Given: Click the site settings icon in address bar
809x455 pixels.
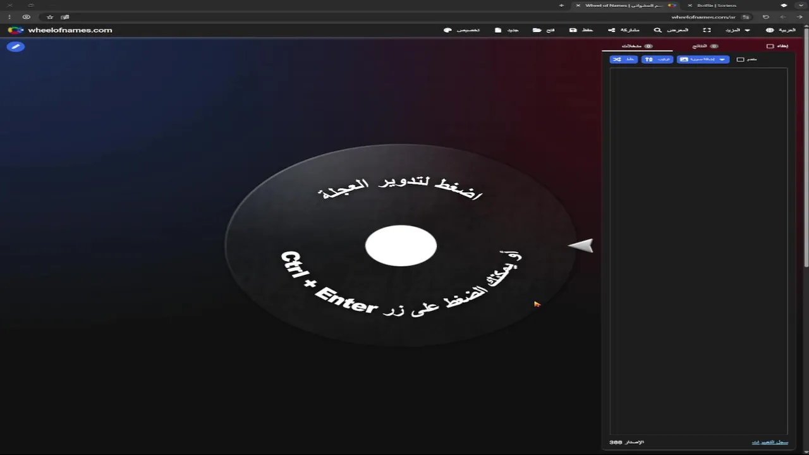Looking at the screenshot, I should coord(746,17).
